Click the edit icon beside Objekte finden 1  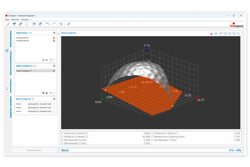31,33
